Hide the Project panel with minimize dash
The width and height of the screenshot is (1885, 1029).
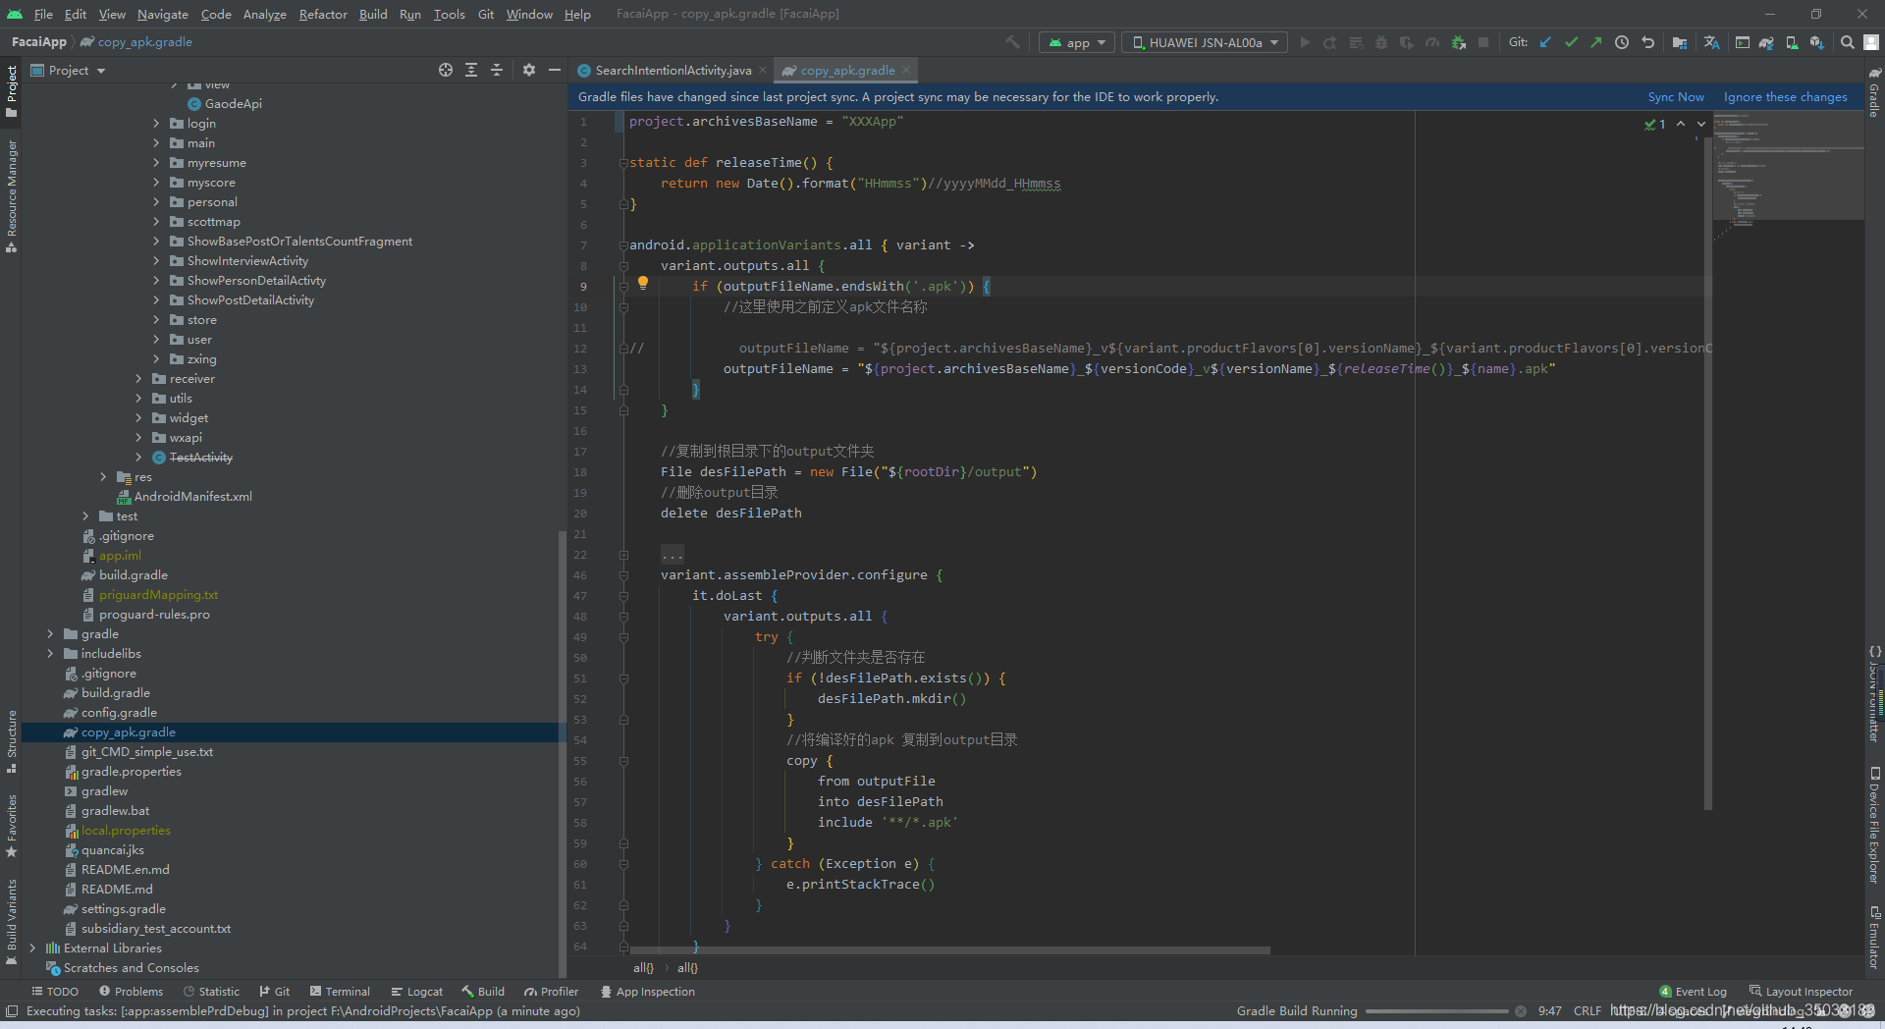tap(555, 70)
